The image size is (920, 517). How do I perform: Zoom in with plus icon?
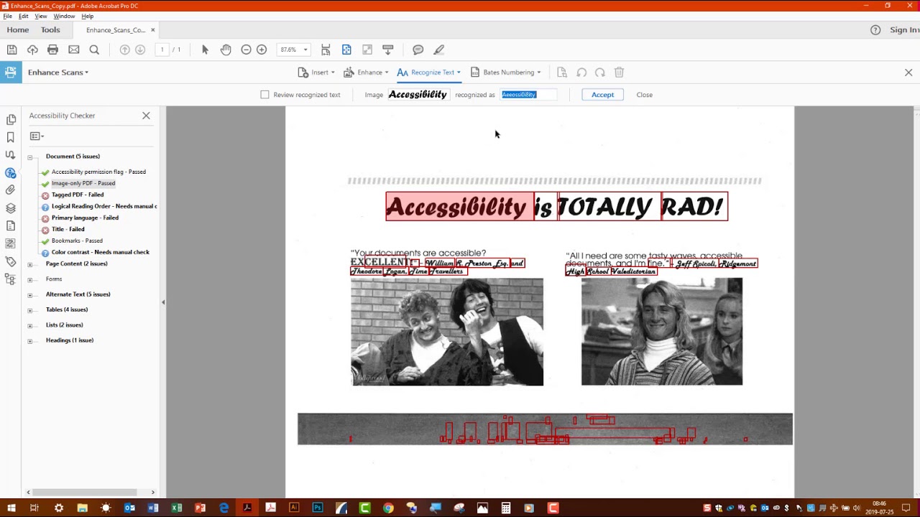coord(262,50)
